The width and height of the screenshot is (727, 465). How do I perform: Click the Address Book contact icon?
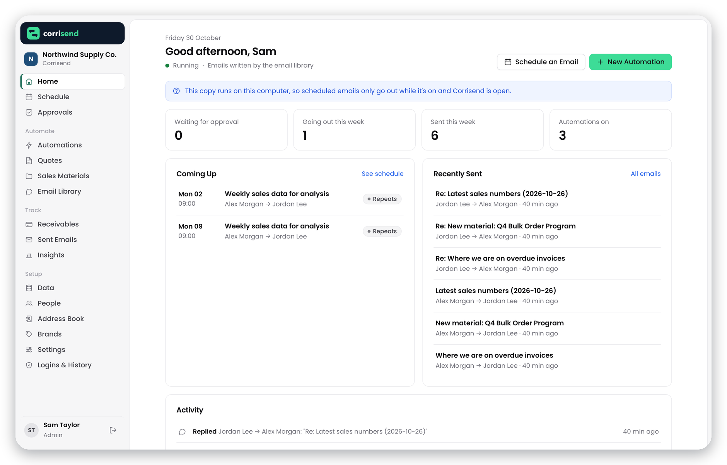[29, 319]
